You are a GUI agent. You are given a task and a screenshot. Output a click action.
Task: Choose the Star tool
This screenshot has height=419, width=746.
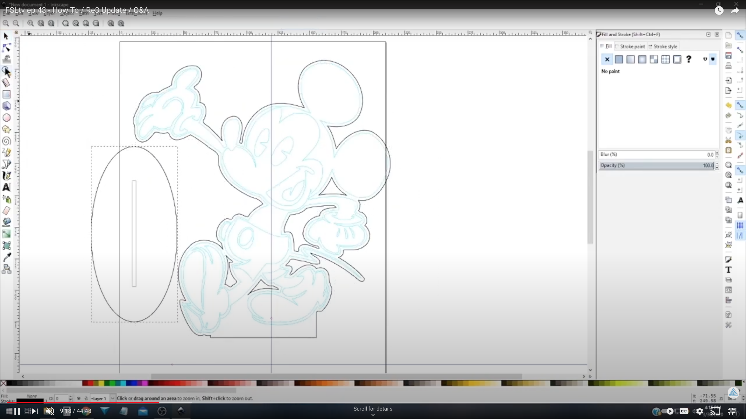6,129
